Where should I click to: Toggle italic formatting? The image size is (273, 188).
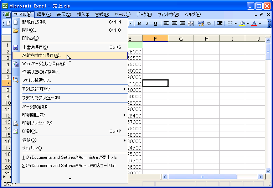click(x=147, y=23)
